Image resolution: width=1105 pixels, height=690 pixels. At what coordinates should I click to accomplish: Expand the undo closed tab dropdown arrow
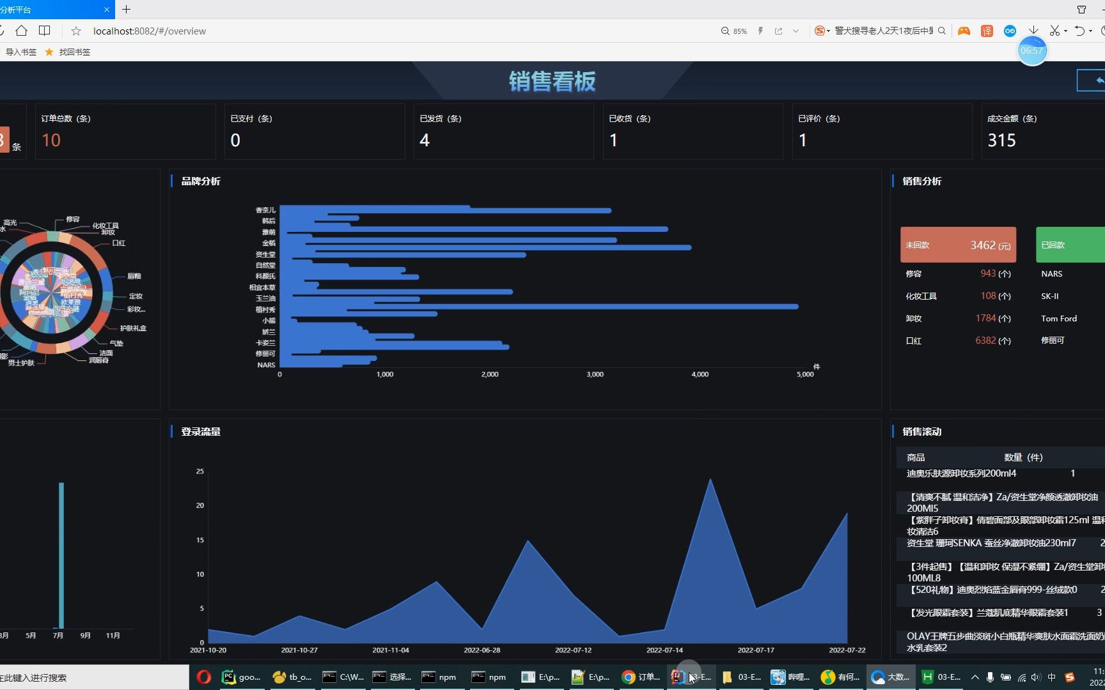(x=1090, y=31)
